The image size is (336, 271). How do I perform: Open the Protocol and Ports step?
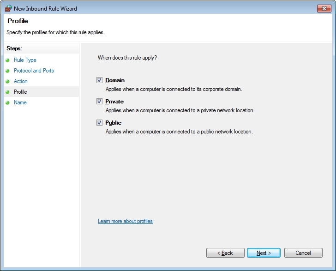34,71
